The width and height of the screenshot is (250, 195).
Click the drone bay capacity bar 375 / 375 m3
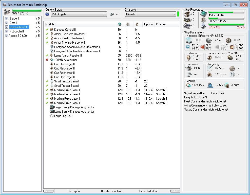point(27,10)
